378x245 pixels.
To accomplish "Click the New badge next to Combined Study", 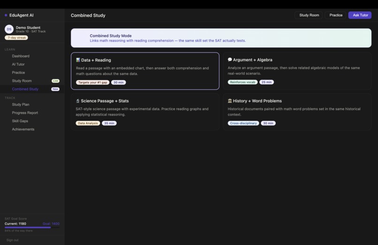I will [55, 89].
